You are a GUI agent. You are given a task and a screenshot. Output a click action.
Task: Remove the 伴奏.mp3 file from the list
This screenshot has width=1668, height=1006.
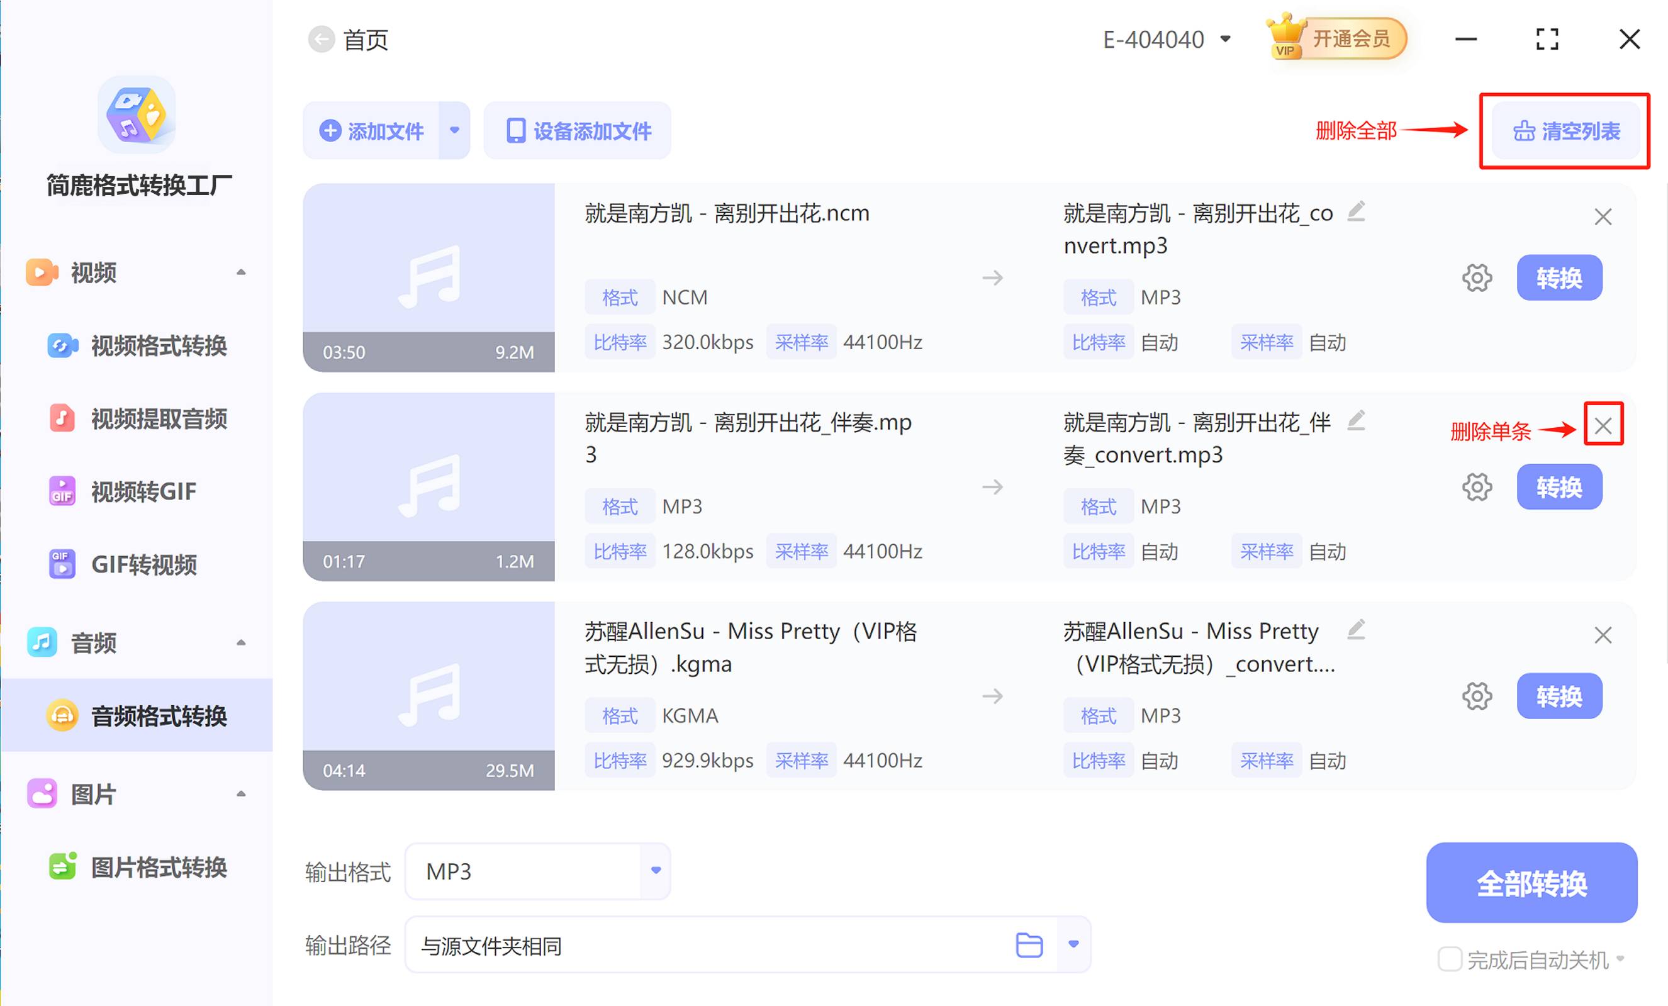pyautogui.click(x=1603, y=426)
